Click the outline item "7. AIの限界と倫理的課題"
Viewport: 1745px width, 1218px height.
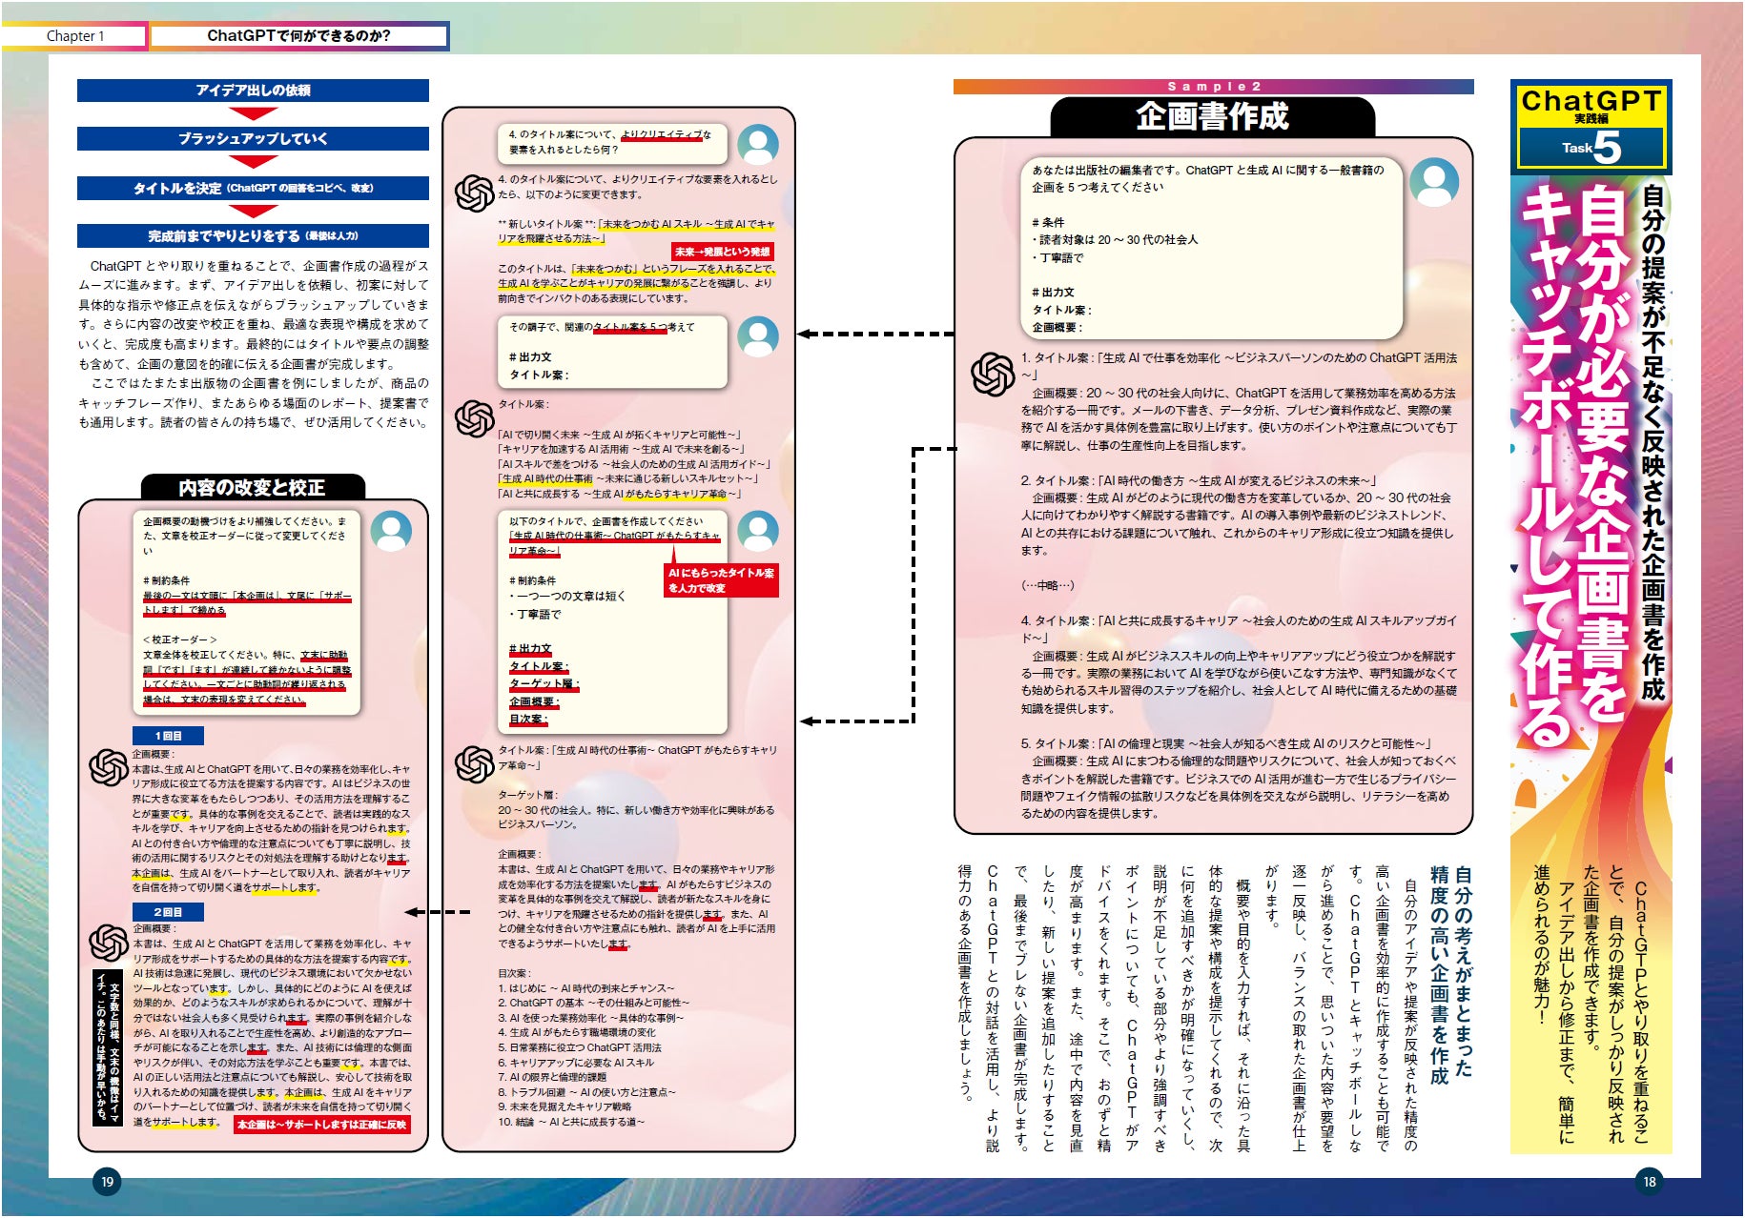(552, 1077)
